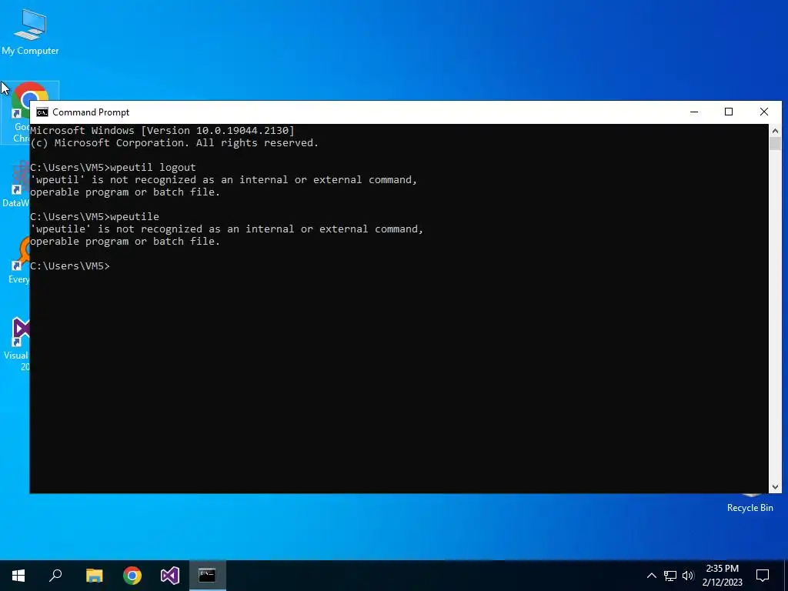Screen dimensions: 788x591
Task: Maximize the Command Prompt window
Action: tap(729, 112)
